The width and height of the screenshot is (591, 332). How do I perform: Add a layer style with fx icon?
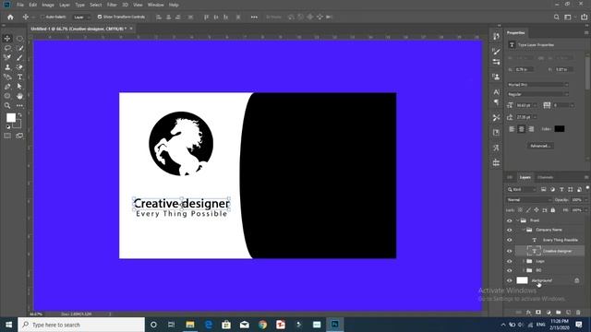coord(528,313)
